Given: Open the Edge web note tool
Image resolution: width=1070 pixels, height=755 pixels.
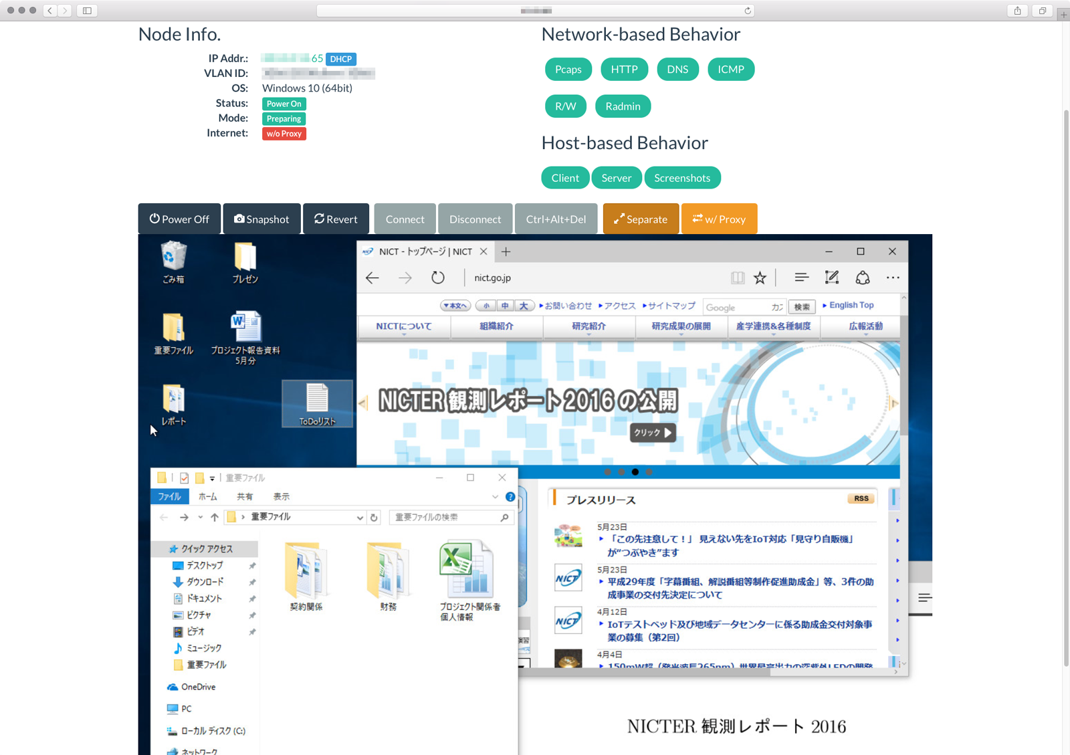Looking at the screenshot, I should pyautogui.click(x=832, y=278).
